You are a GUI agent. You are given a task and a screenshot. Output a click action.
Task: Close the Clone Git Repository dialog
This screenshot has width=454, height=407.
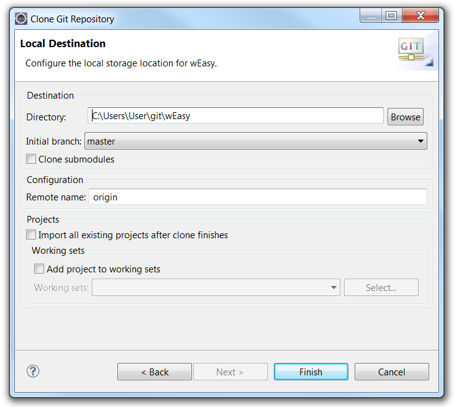click(x=421, y=17)
